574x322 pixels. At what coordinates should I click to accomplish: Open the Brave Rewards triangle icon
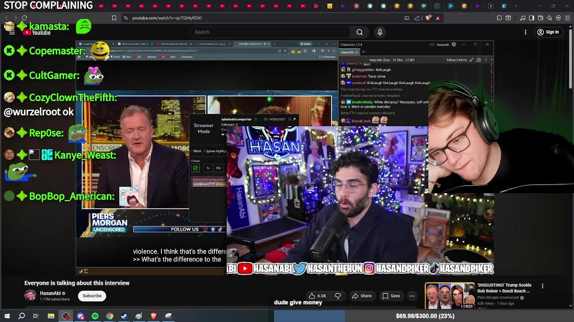[438, 18]
